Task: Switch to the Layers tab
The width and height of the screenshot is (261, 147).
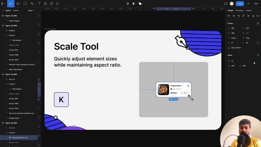Action: pyautogui.click(x=8, y=10)
